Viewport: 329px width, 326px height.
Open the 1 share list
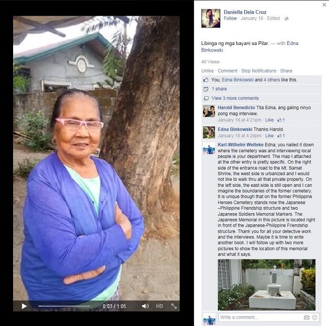[219, 89]
